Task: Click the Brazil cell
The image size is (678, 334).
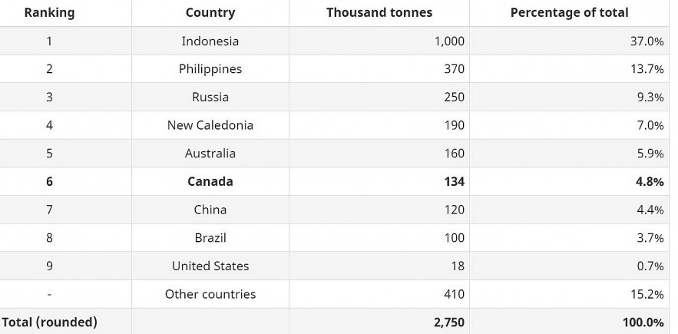Action: point(210,238)
